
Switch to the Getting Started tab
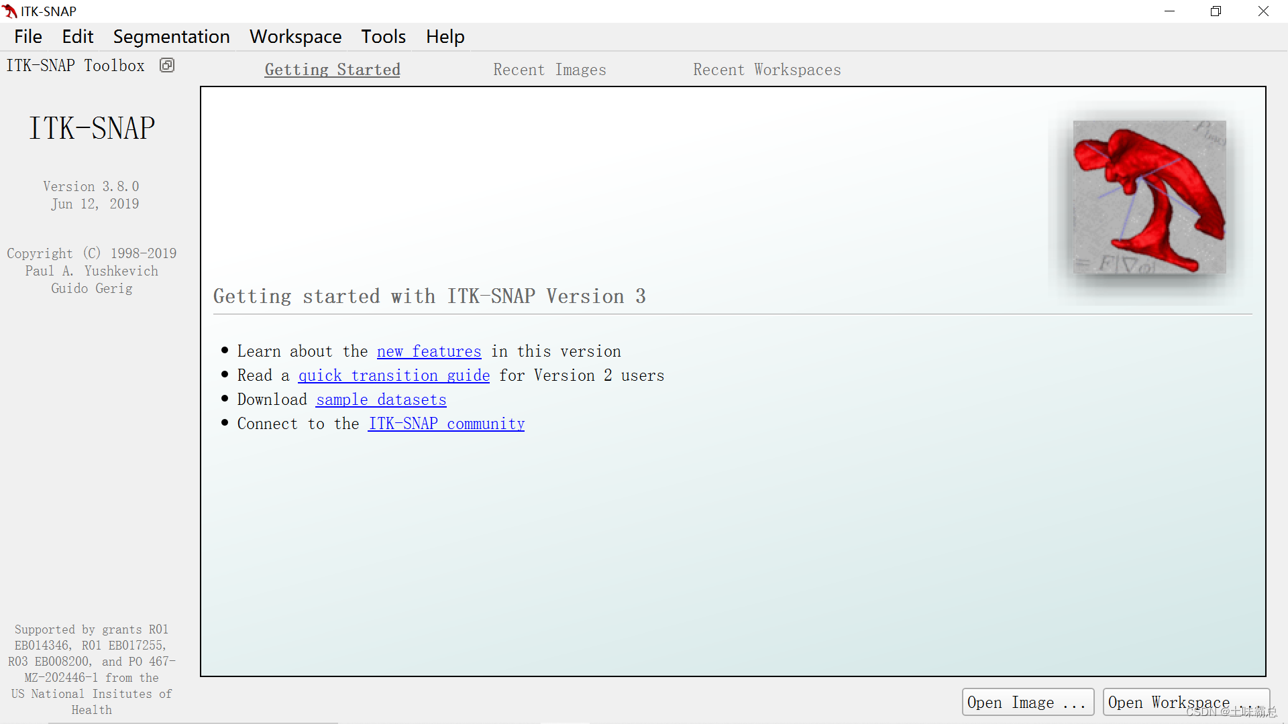tap(332, 70)
